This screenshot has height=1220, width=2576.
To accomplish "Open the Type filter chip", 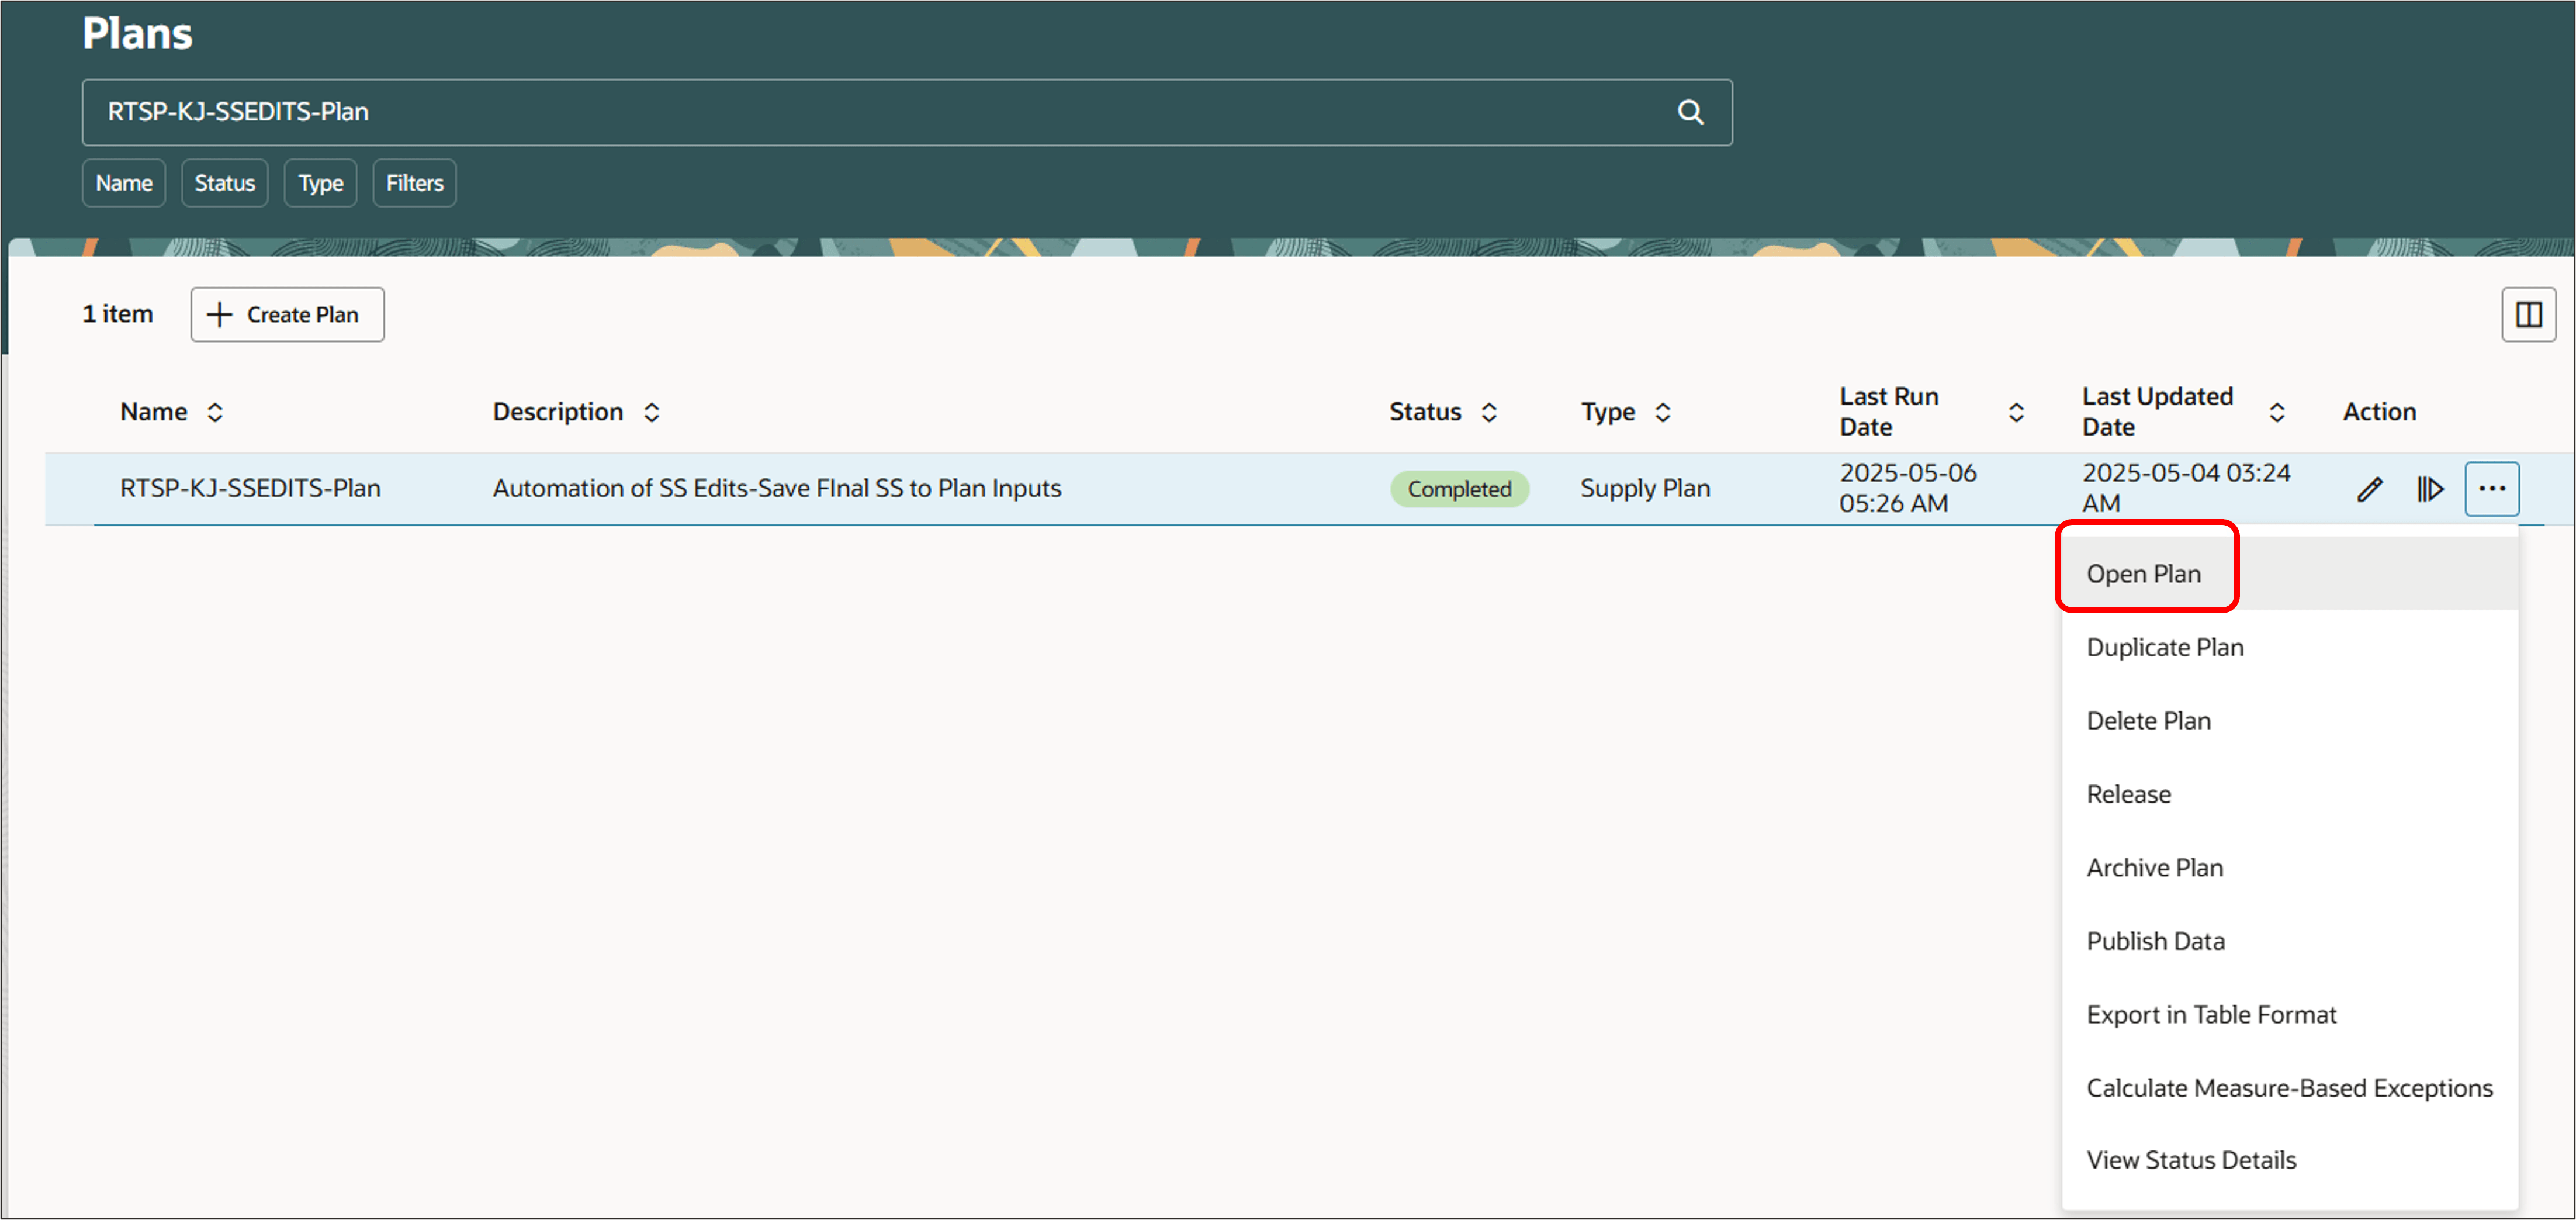I will point(320,183).
